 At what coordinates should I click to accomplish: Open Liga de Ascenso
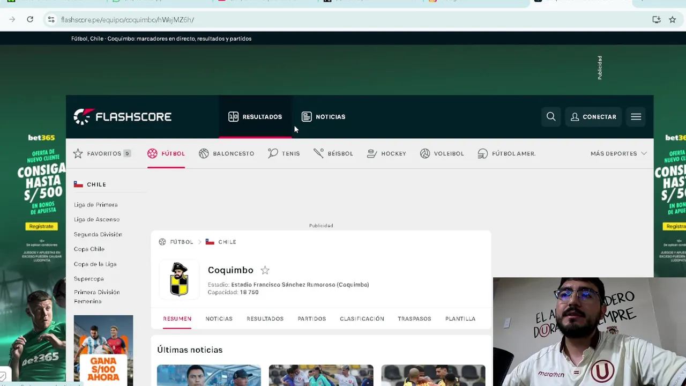(x=97, y=219)
